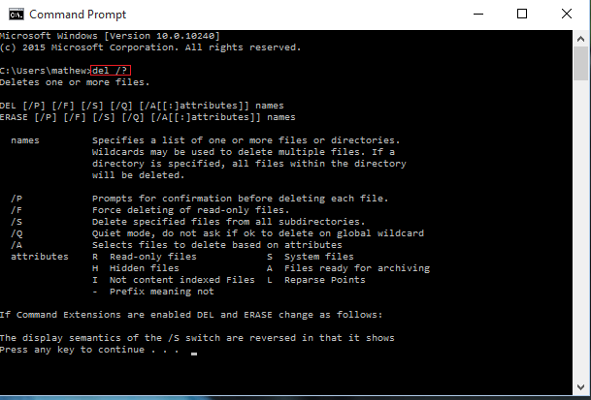591x400 pixels.
Task: Click the scrollbar down arrow
Action: 582,392
